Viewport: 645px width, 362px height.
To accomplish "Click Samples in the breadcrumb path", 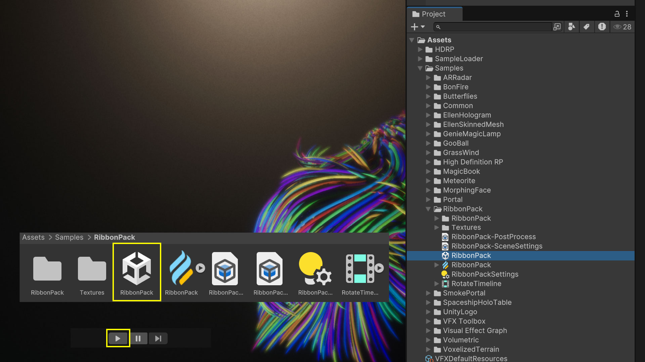I will 69,237.
